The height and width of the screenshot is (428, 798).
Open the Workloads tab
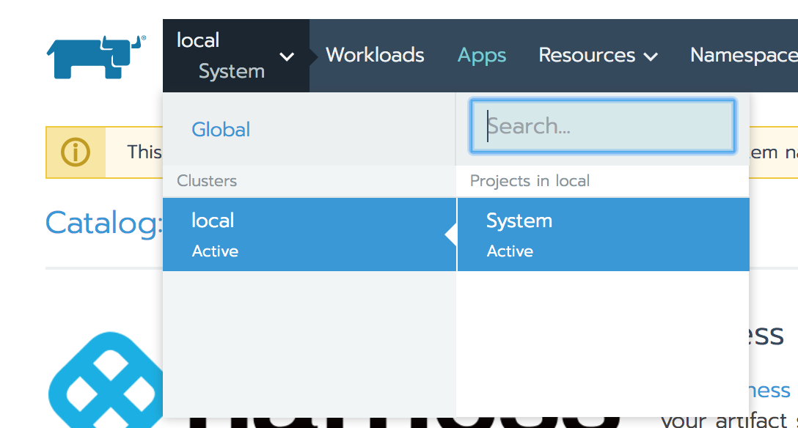pyautogui.click(x=375, y=55)
